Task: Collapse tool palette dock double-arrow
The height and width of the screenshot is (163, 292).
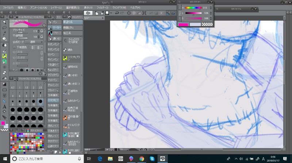Action: 2,12
